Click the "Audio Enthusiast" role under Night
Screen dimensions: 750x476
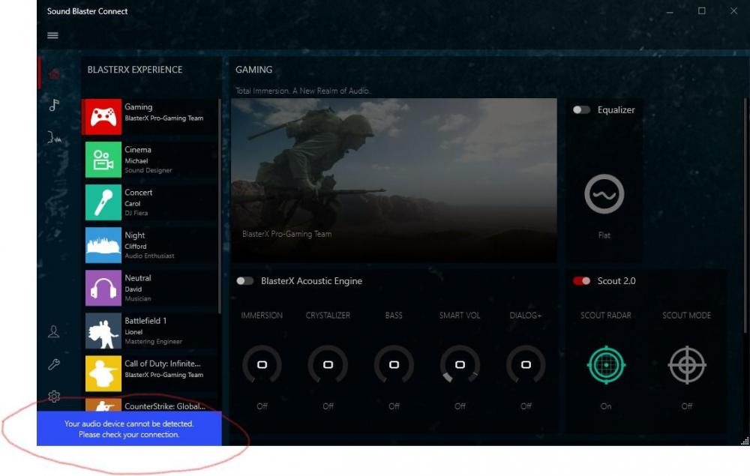tap(150, 256)
